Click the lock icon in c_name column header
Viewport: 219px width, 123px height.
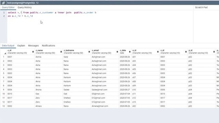(61, 52)
